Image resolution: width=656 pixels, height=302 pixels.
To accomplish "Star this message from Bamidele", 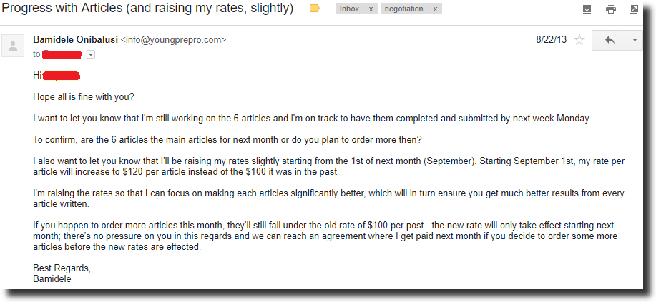I will pyautogui.click(x=579, y=40).
